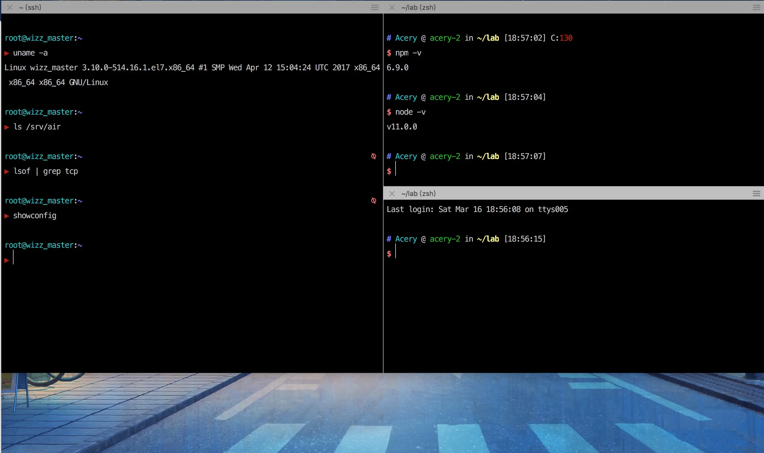Click the red arrow before ls /srv/air
The image size is (764, 453).
pos(7,127)
